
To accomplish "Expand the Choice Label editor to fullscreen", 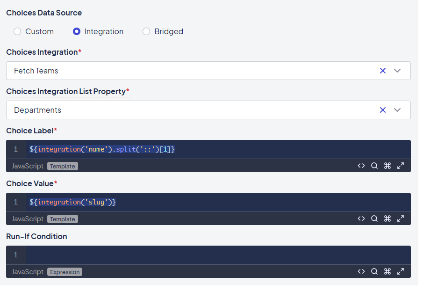I will pyautogui.click(x=401, y=166).
